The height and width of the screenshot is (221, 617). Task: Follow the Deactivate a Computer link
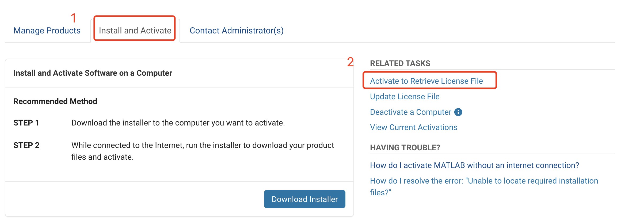[x=410, y=112]
